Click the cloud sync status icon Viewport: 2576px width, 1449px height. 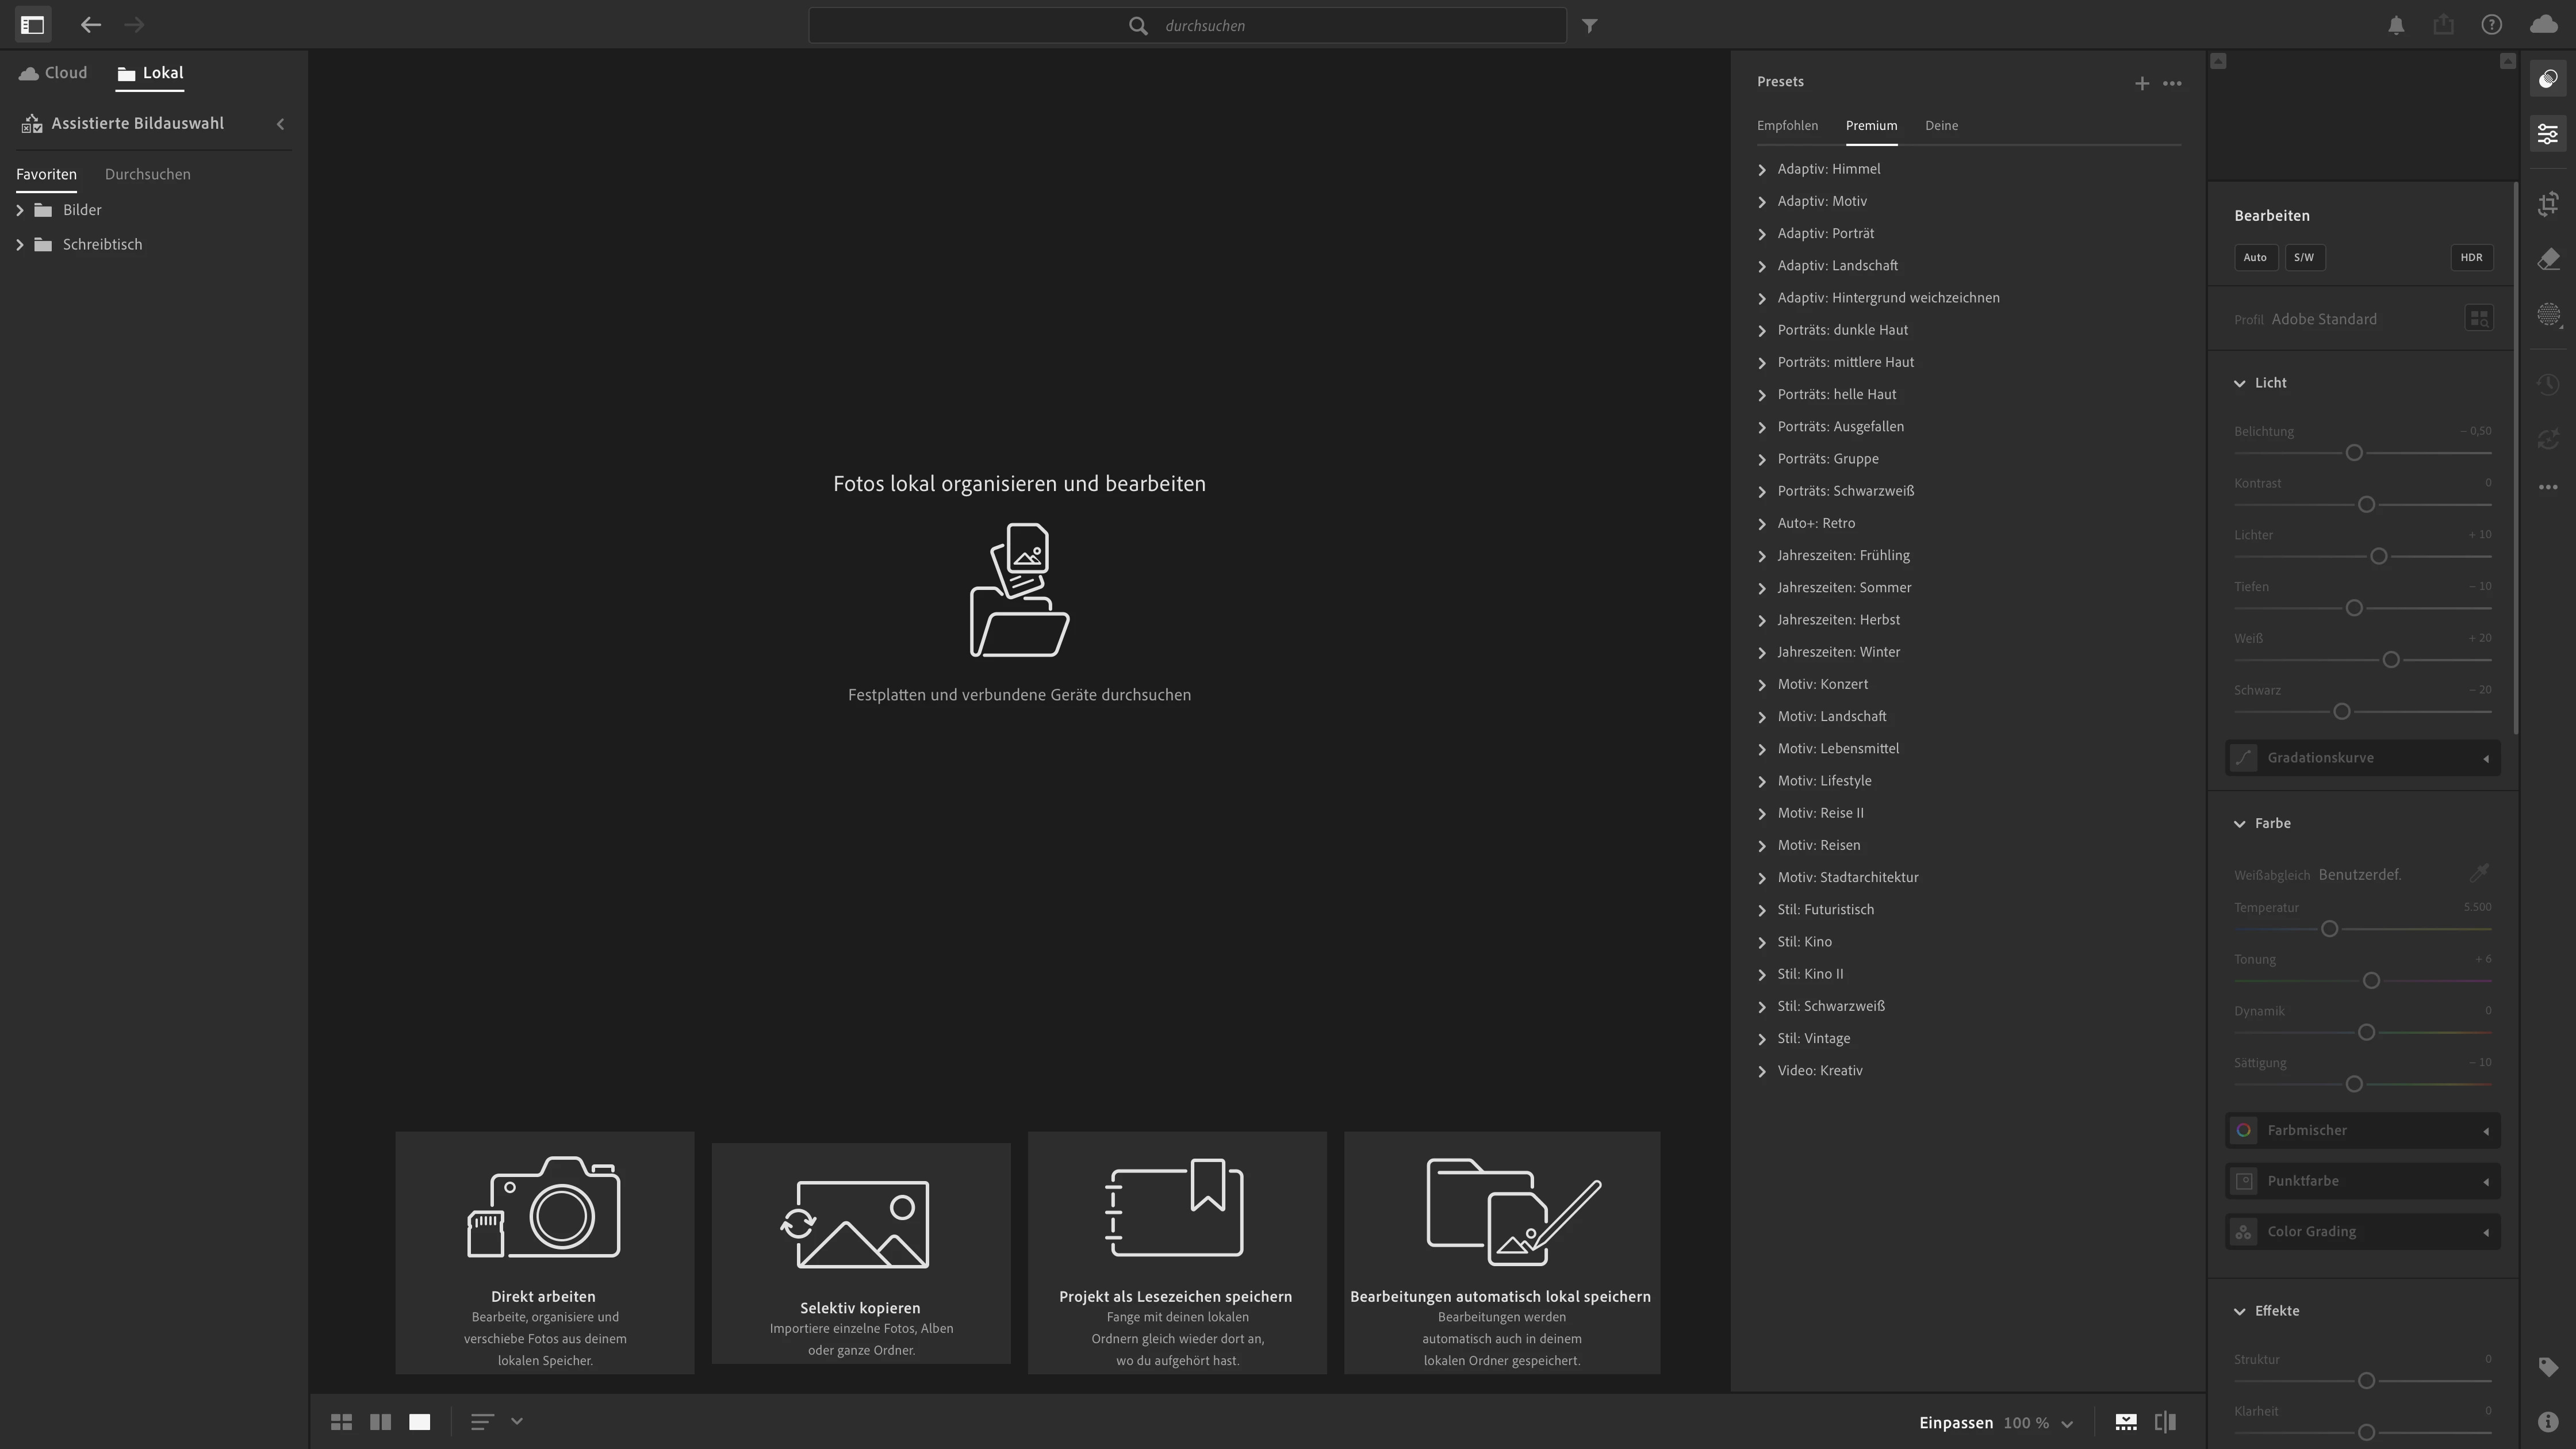click(x=2543, y=25)
